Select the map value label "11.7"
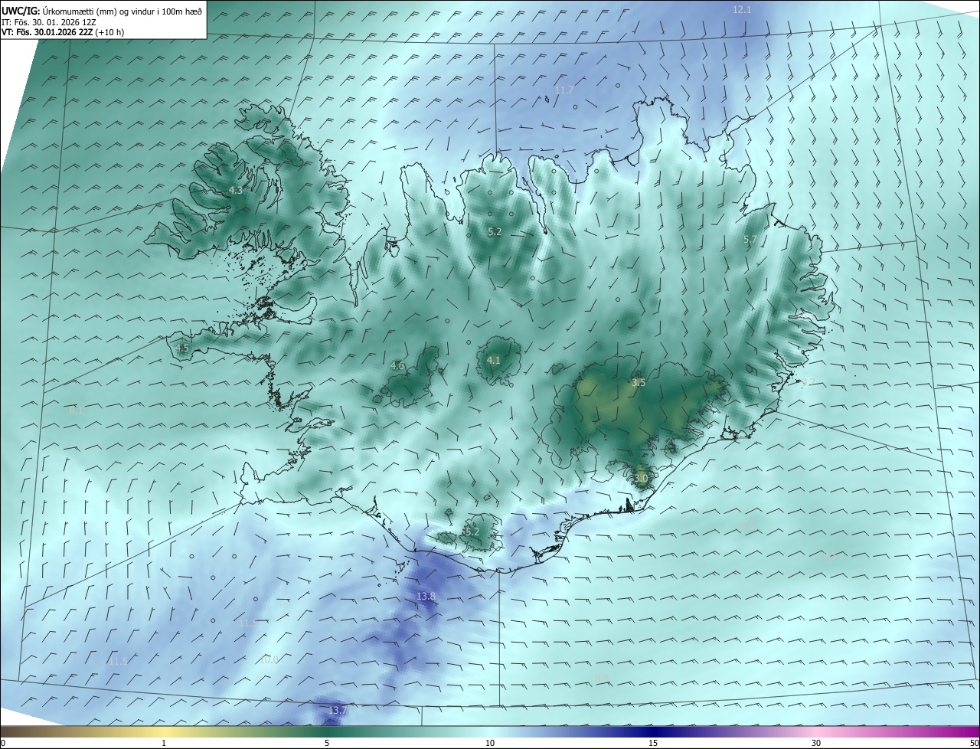The image size is (980, 749). click(563, 90)
